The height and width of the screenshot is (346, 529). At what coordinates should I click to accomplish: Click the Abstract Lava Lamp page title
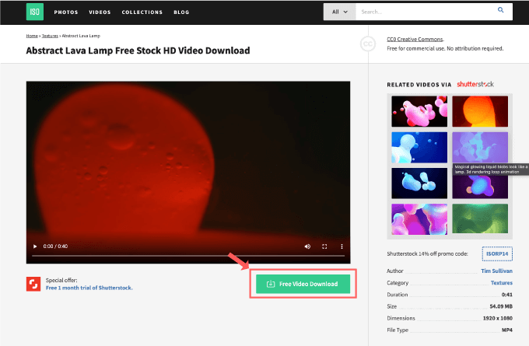[138, 51]
